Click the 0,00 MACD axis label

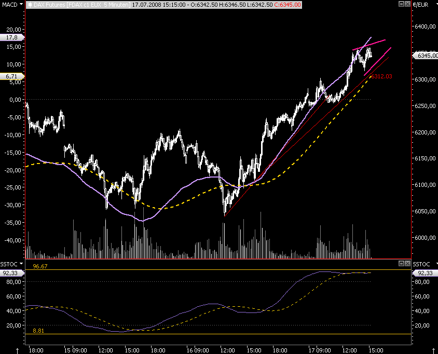point(15,100)
